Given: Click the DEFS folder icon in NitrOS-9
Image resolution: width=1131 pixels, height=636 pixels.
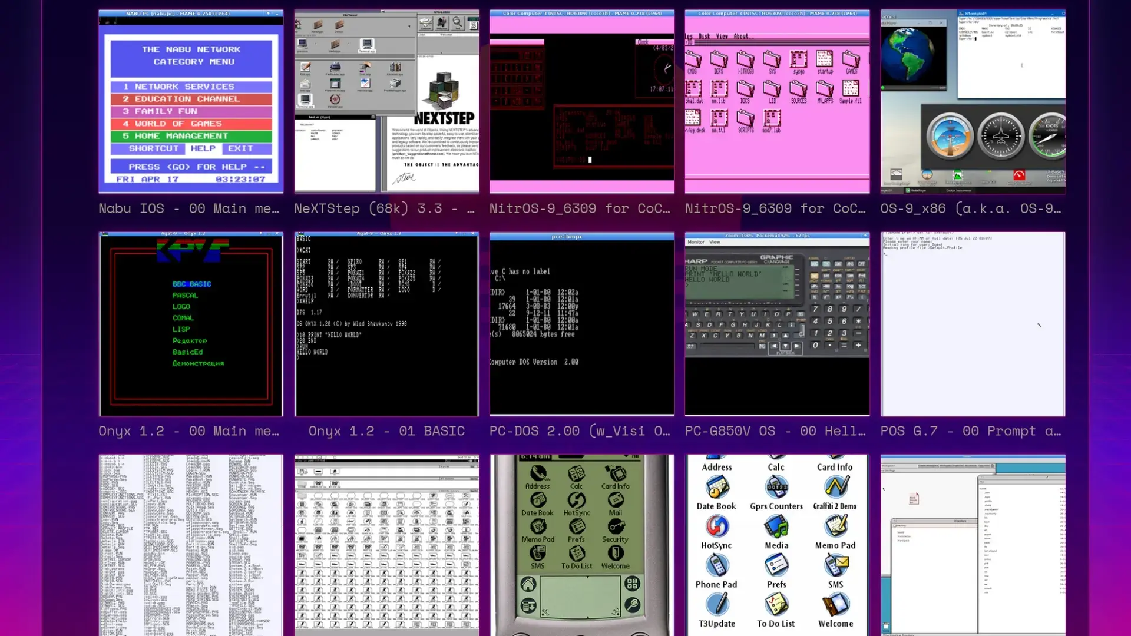Looking at the screenshot, I should pos(719,62).
